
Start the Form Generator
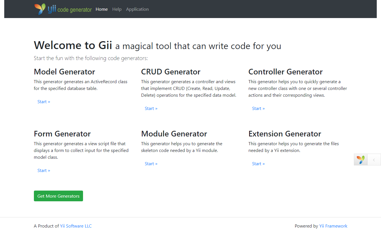pyautogui.click(x=44, y=171)
